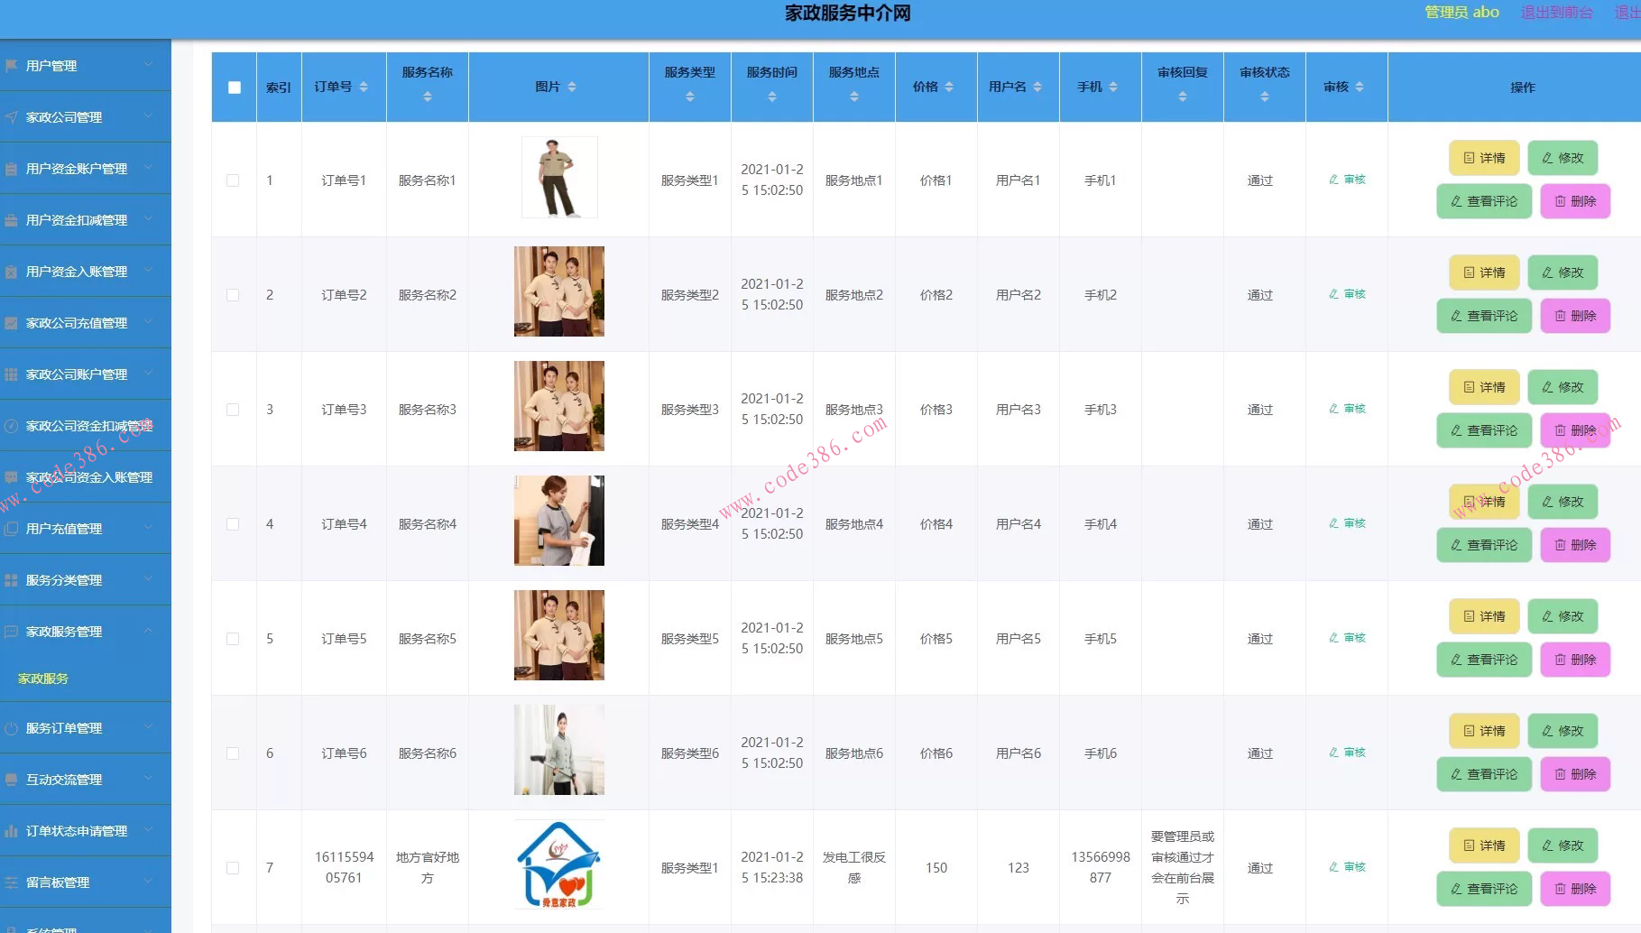Open the 家政公司资金扣减管理 menu
This screenshot has width=1641, height=933.
[x=86, y=426]
